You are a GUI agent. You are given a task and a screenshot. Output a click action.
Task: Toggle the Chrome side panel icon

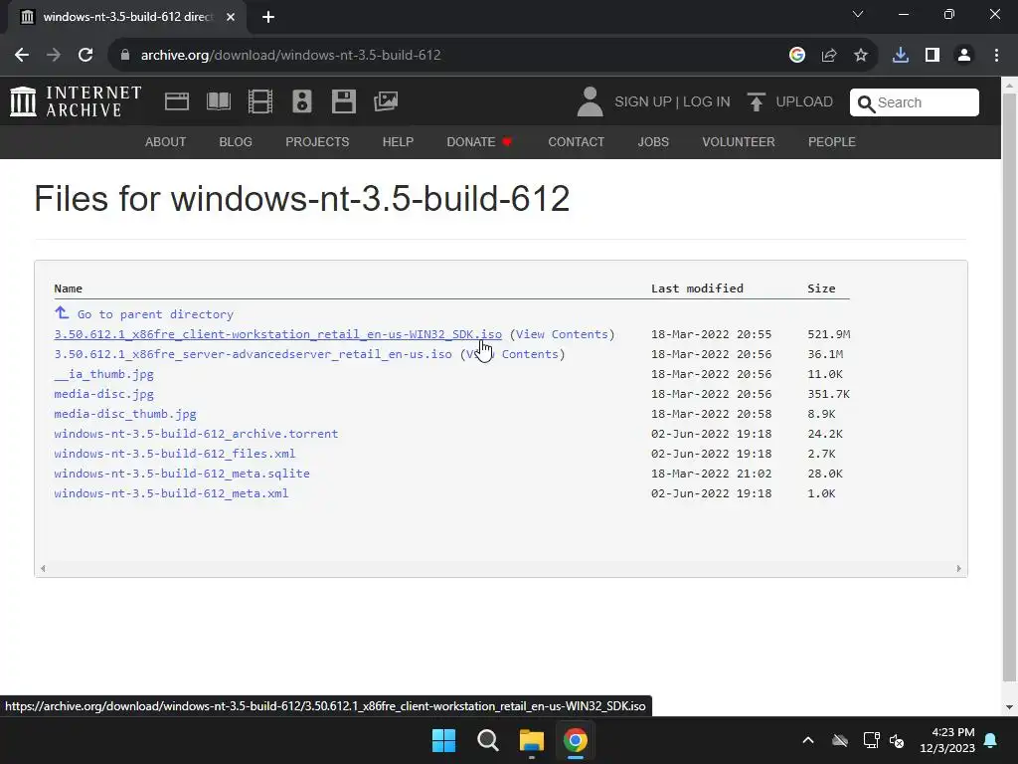(933, 55)
